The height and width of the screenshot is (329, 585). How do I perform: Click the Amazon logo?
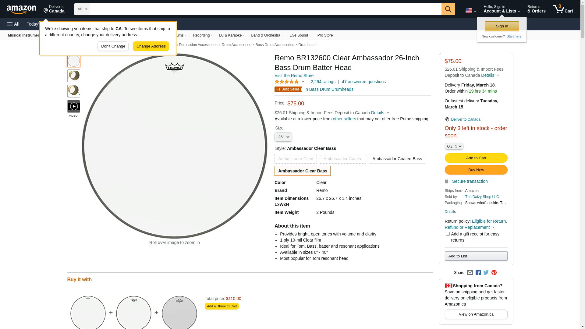tap(21, 9)
